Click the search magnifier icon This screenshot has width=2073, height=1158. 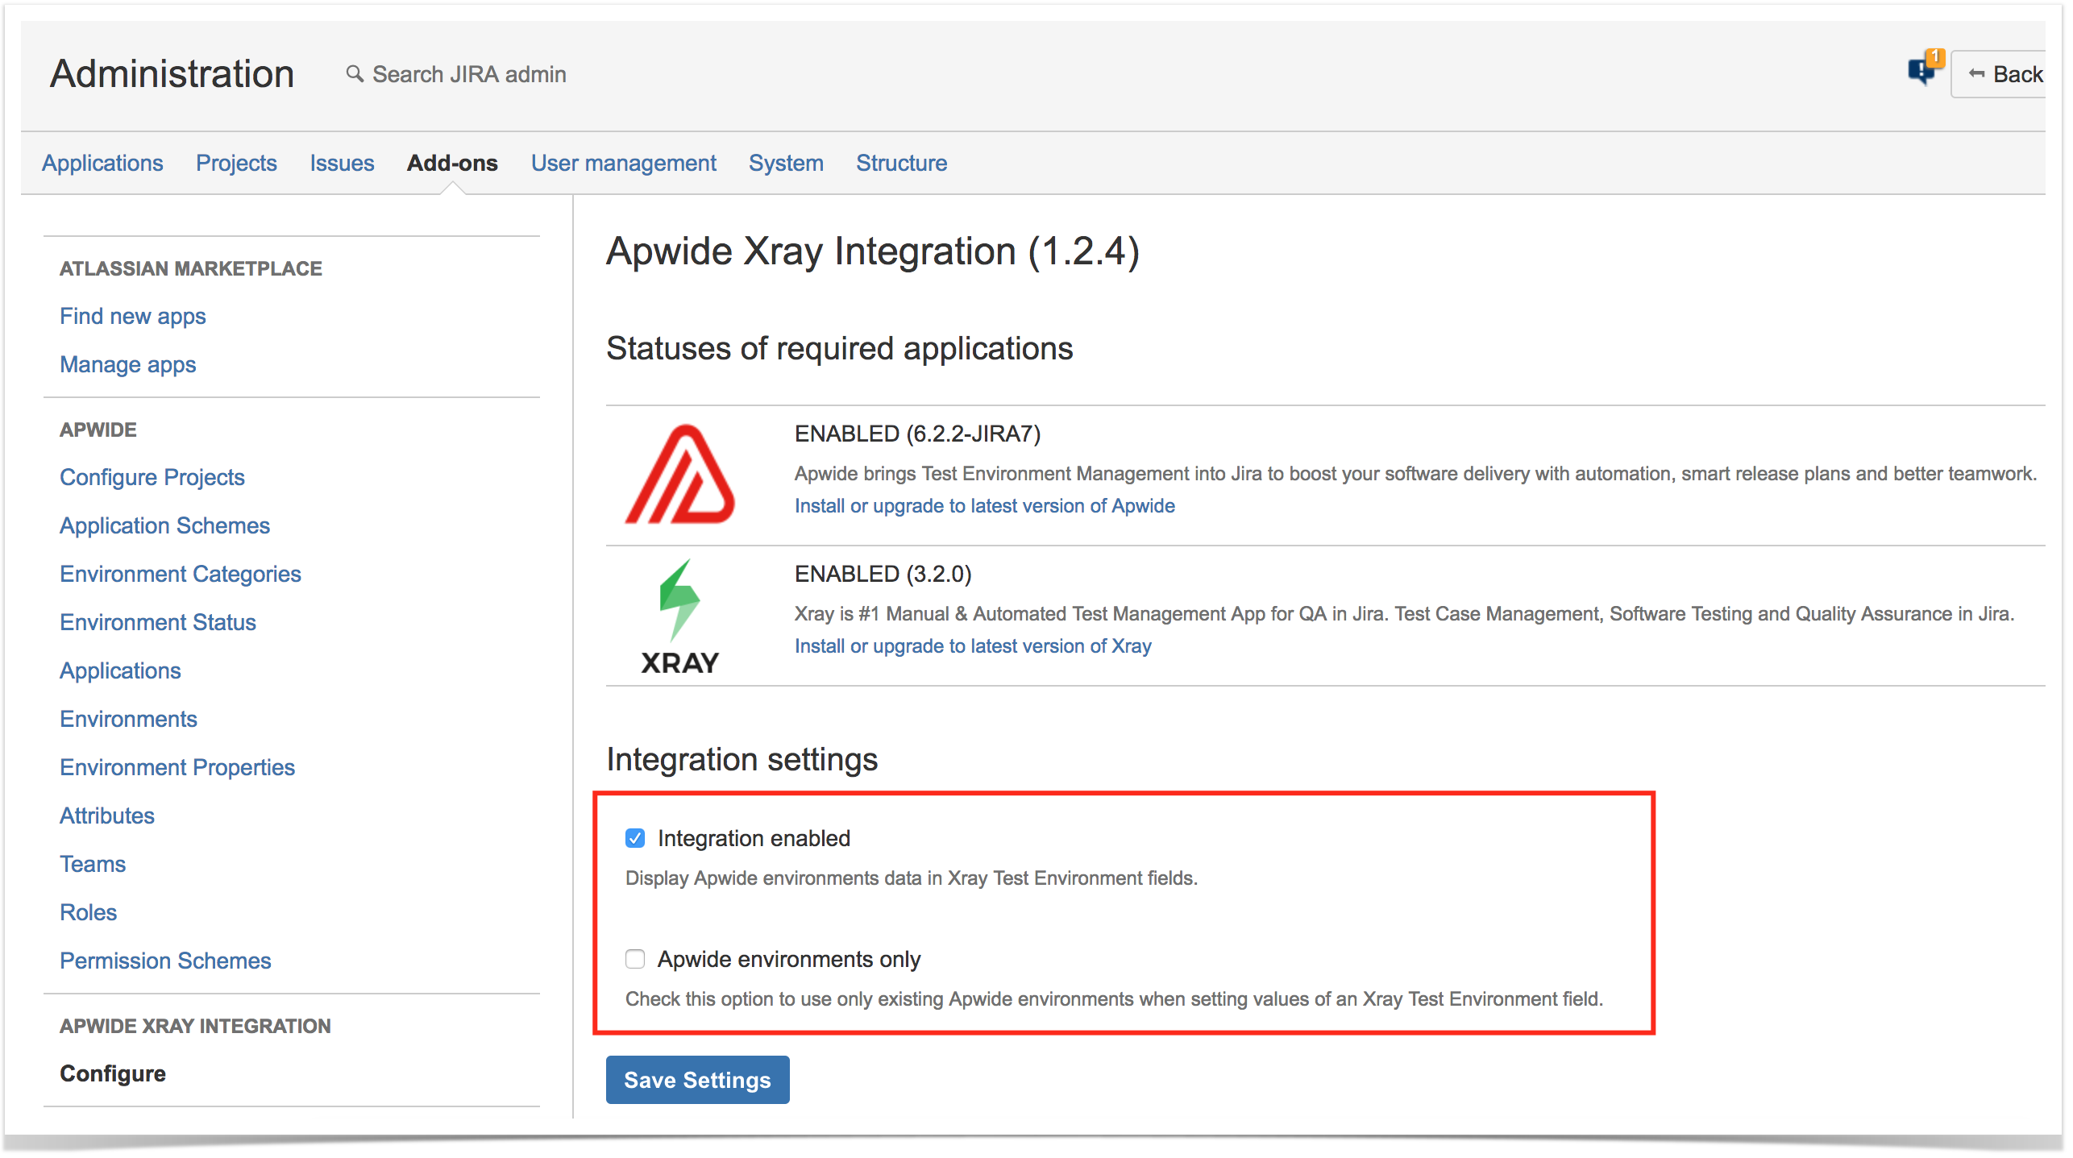[x=355, y=73]
